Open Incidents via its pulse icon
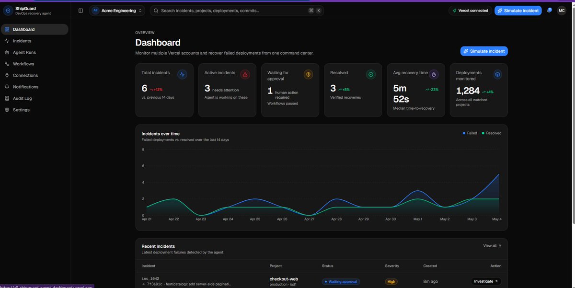The height and width of the screenshot is (288, 575). pyautogui.click(x=7, y=41)
